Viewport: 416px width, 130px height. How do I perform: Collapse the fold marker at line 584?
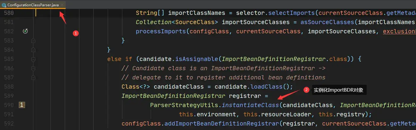pos(33,50)
